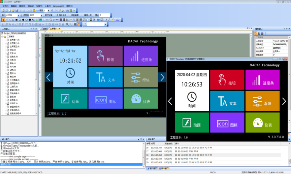291x174 pixels.
Task: Select the arrow pointer tool
Action: (3, 20)
